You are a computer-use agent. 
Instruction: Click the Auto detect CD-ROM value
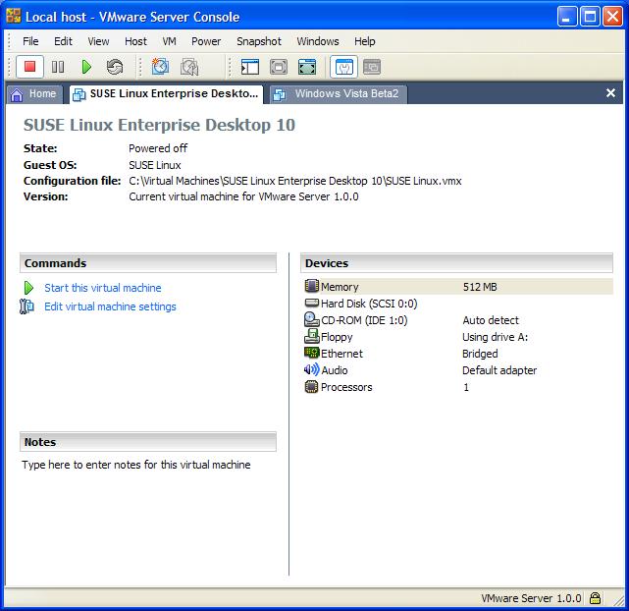coord(491,320)
